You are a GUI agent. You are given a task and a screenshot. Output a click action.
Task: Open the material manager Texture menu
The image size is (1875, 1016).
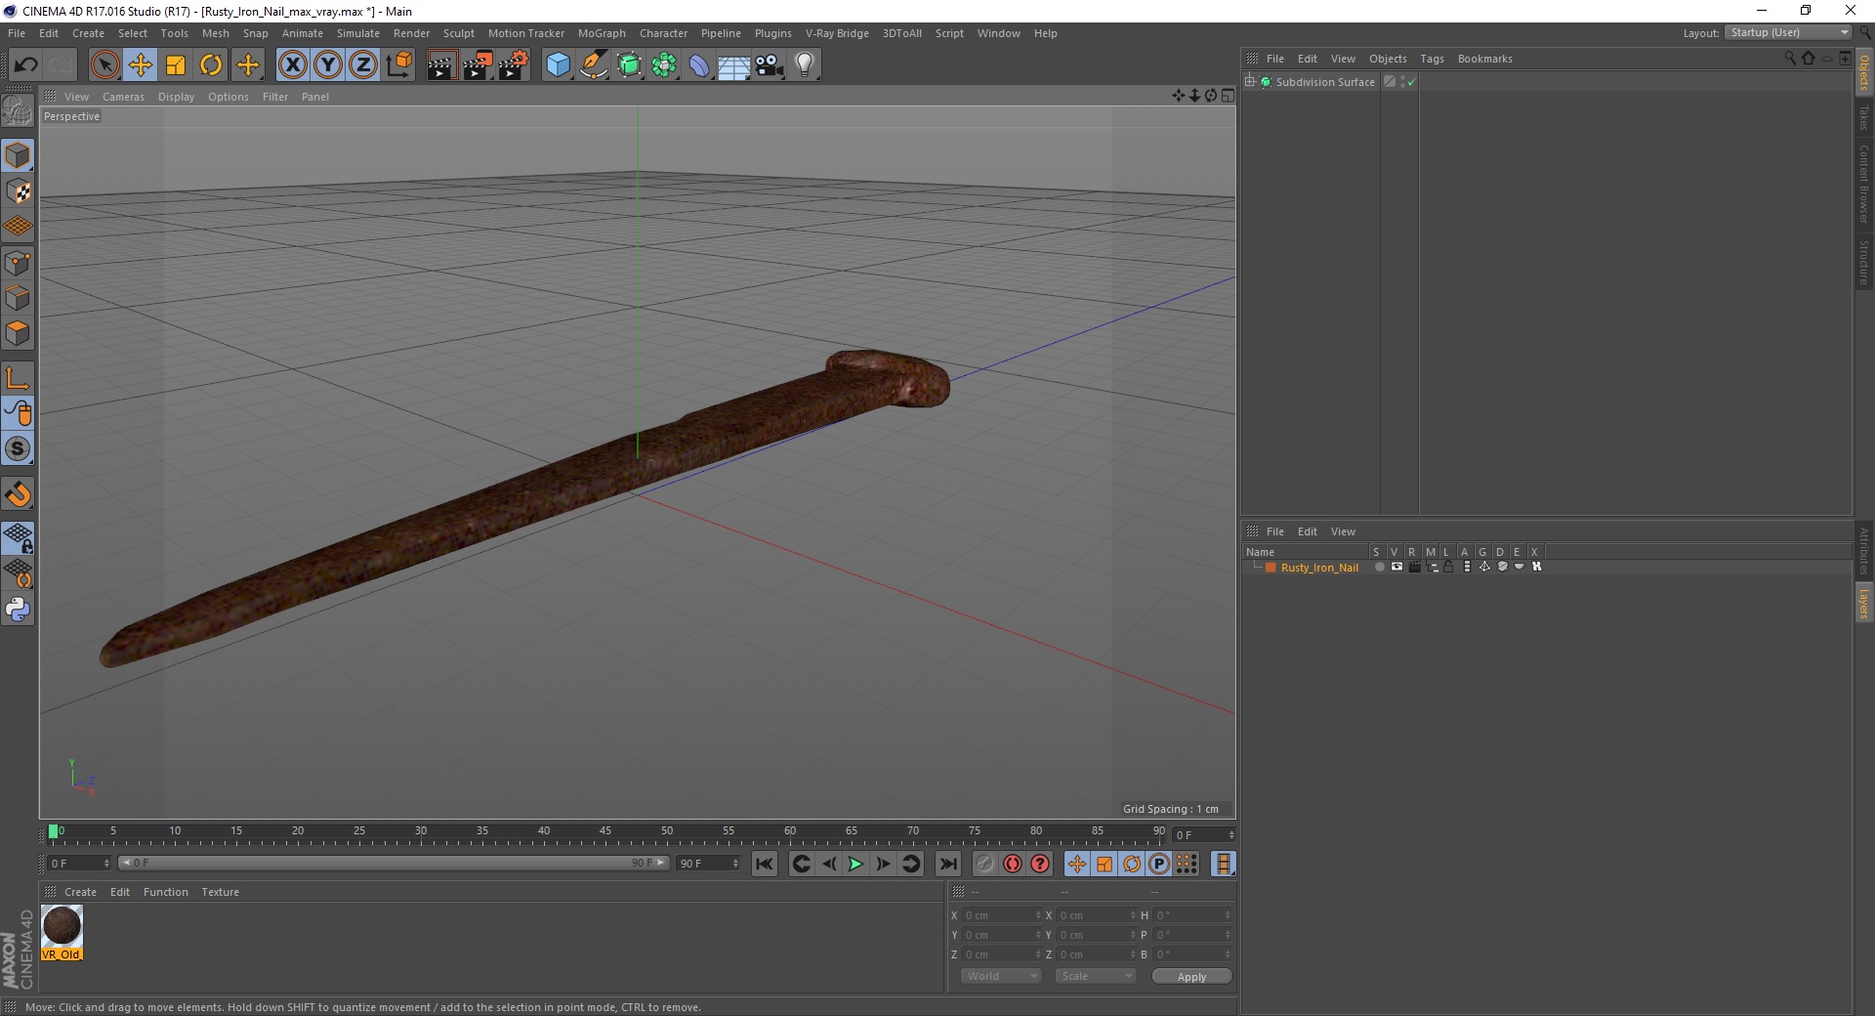[x=220, y=892]
